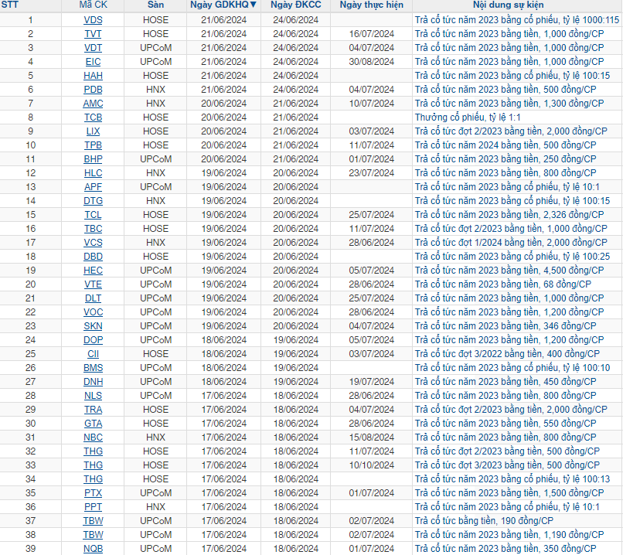Open the DLT stock code link
623x555 pixels.
pyautogui.click(x=93, y=298)
